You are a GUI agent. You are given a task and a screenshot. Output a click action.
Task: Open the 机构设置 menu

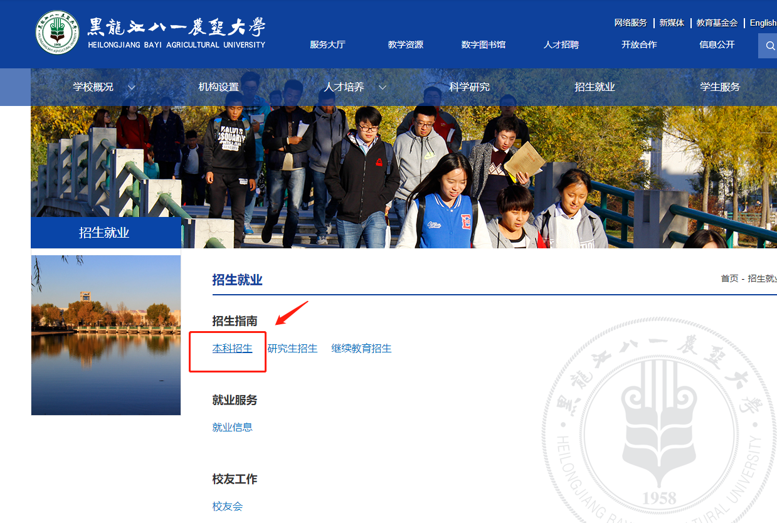pos(218,87)
